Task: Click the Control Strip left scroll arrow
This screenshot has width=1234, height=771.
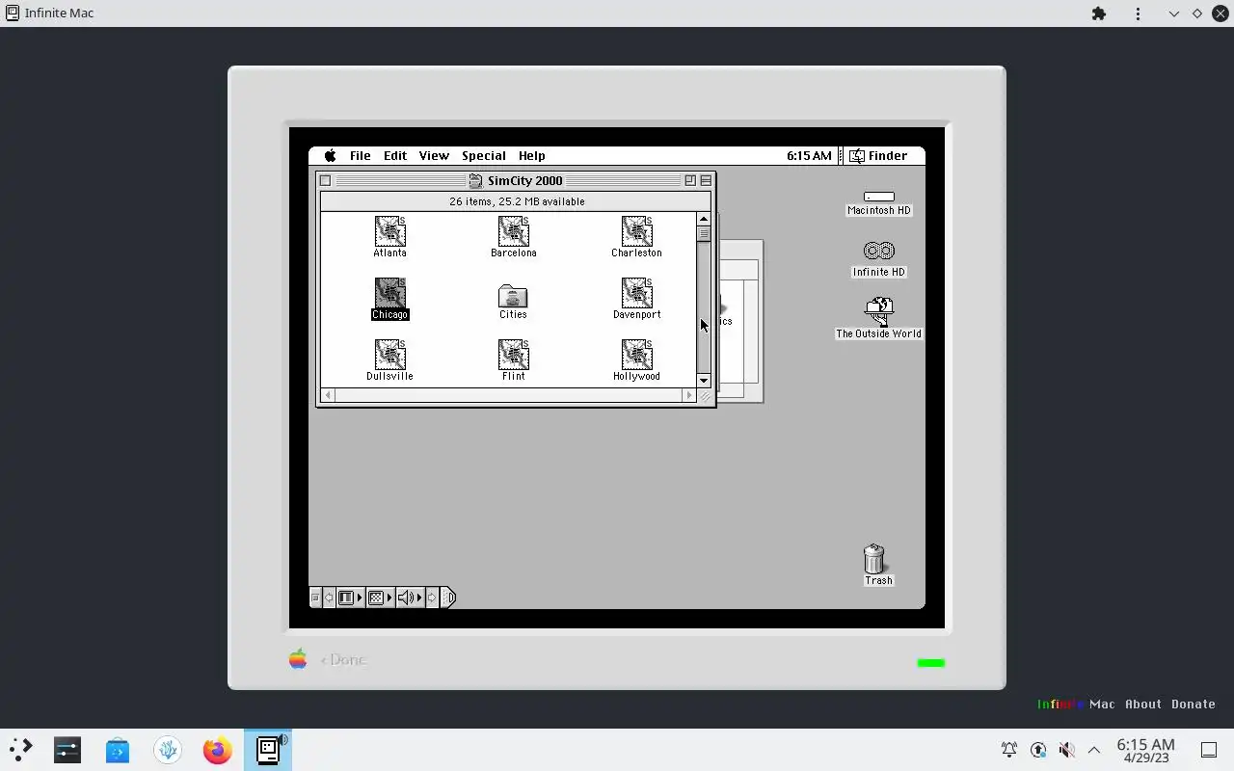Action: tap(329, 598)
